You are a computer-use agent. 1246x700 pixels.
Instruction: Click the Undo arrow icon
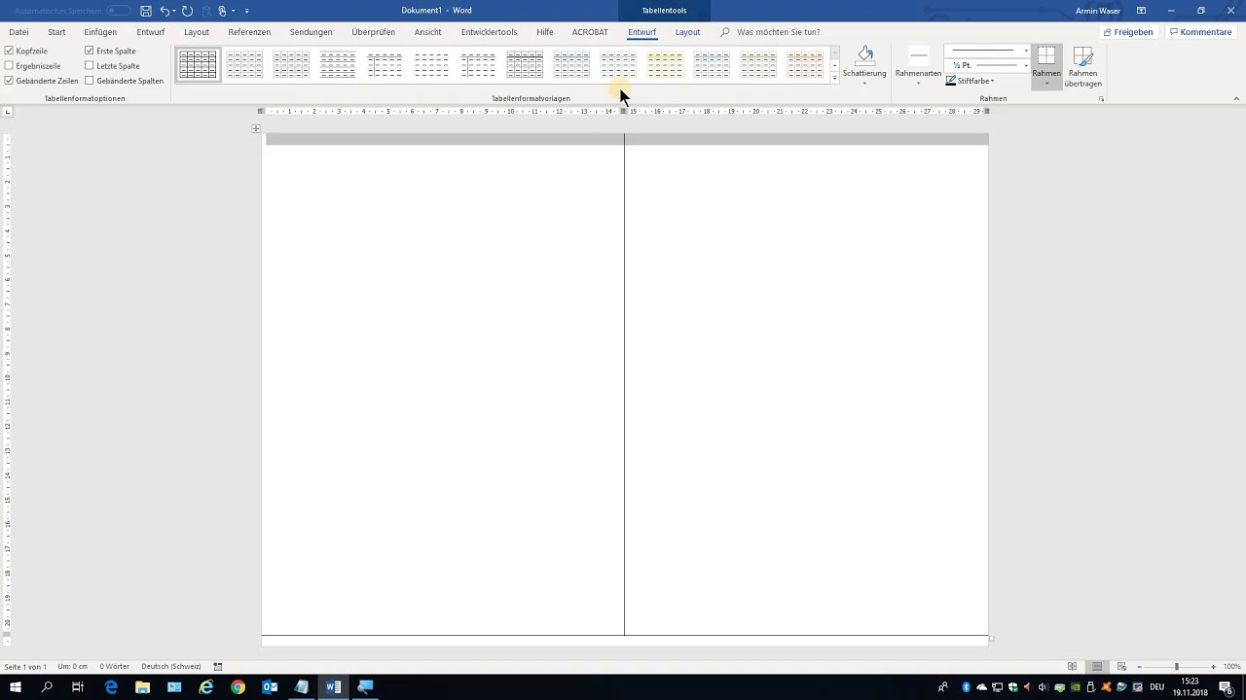[165, 11]
